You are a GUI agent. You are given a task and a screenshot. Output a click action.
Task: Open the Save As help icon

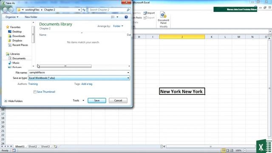coord(126,17)
